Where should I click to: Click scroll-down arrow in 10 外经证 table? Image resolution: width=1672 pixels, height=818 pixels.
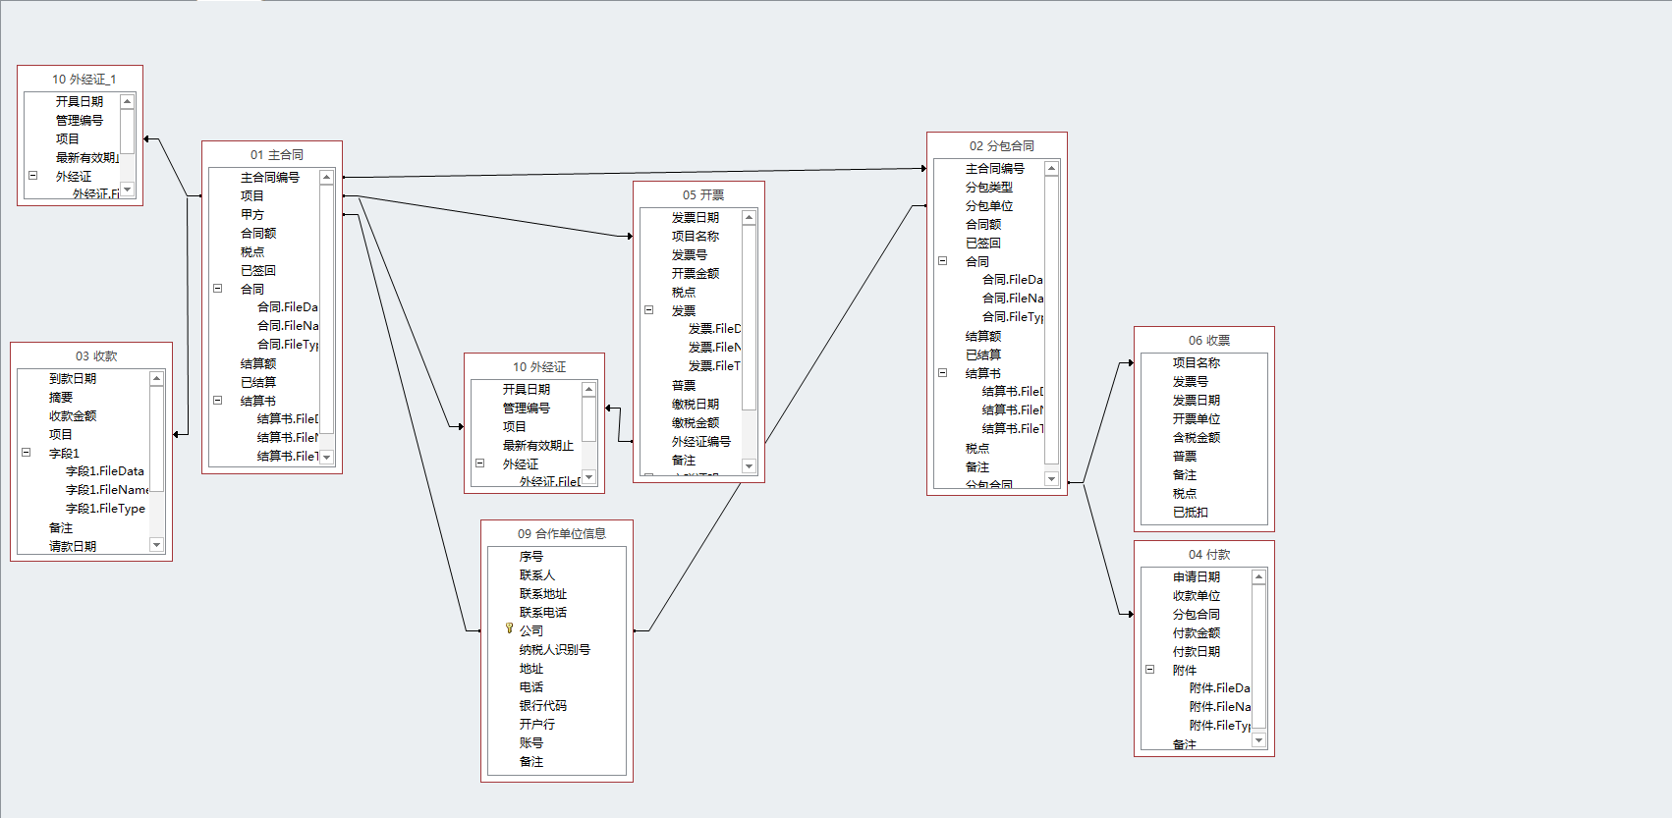589,477
